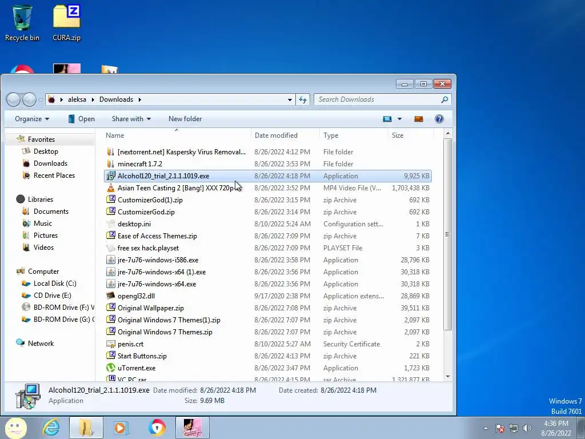Open Chrome-style browser taskbar icon
The image size is (585, 439).
pyautogui.click(x=157, y=428)
